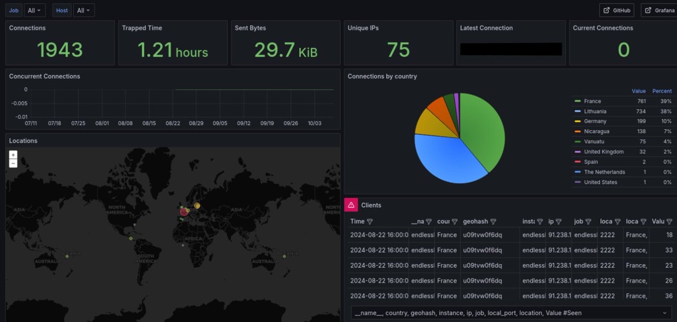Viewport: 677px width, 322px height.
Task: Sort pie legend by Value column header
Action: 639,91
